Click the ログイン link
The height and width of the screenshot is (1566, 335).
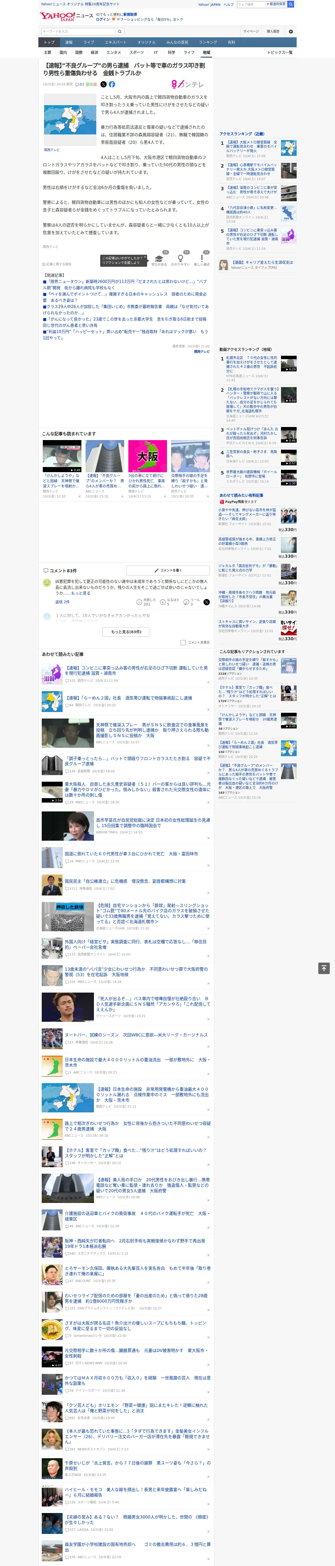pos(103,20)
